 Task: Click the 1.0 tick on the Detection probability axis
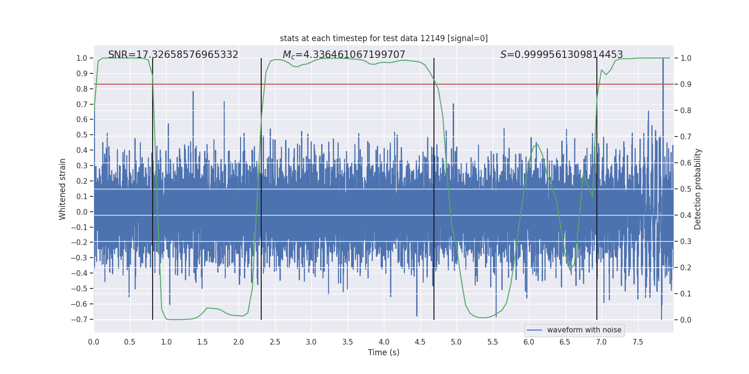[686, 58]
